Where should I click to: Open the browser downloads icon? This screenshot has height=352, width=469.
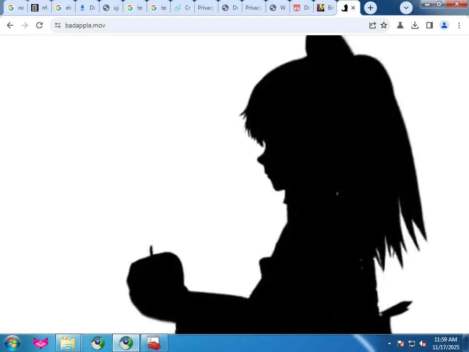[x=415, y=26]
